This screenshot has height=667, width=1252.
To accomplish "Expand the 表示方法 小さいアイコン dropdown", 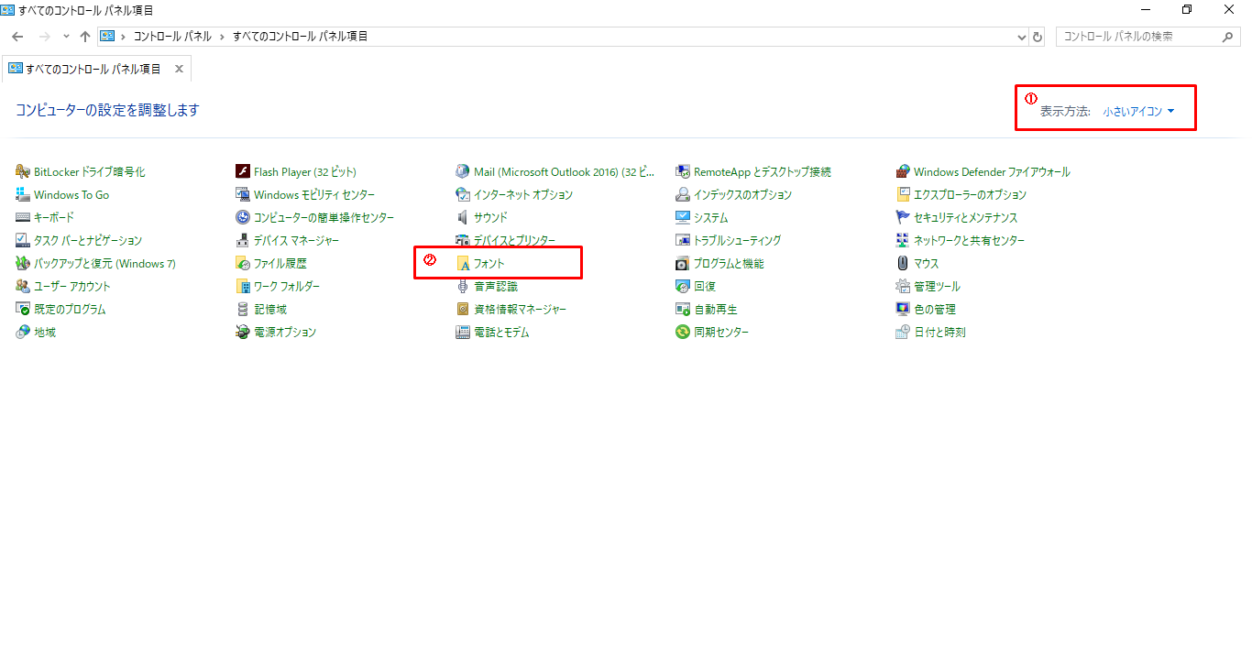I will tap(1138, 112).
